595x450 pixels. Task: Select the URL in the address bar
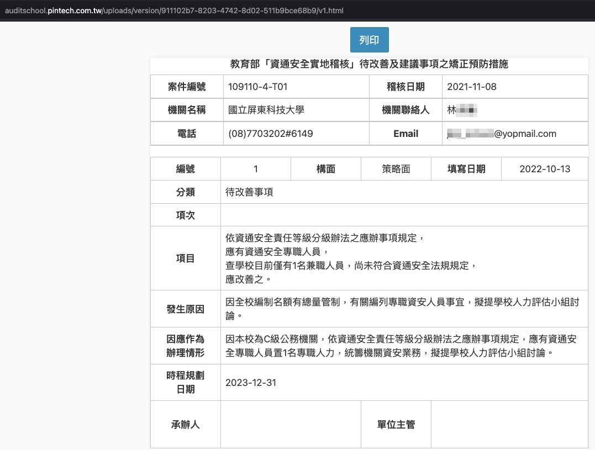pyautogui.click(x=174, y=10)
